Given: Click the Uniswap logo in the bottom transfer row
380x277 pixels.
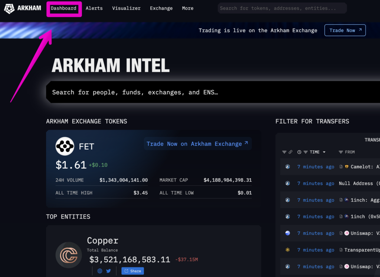Looking at the screenshot, I should 347,266.
